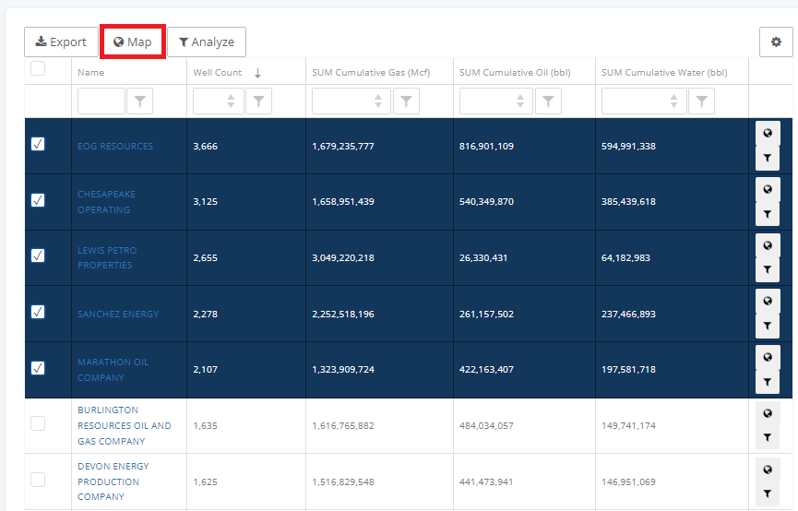Select the 237,466,893 water value cell

coord(672,314)
